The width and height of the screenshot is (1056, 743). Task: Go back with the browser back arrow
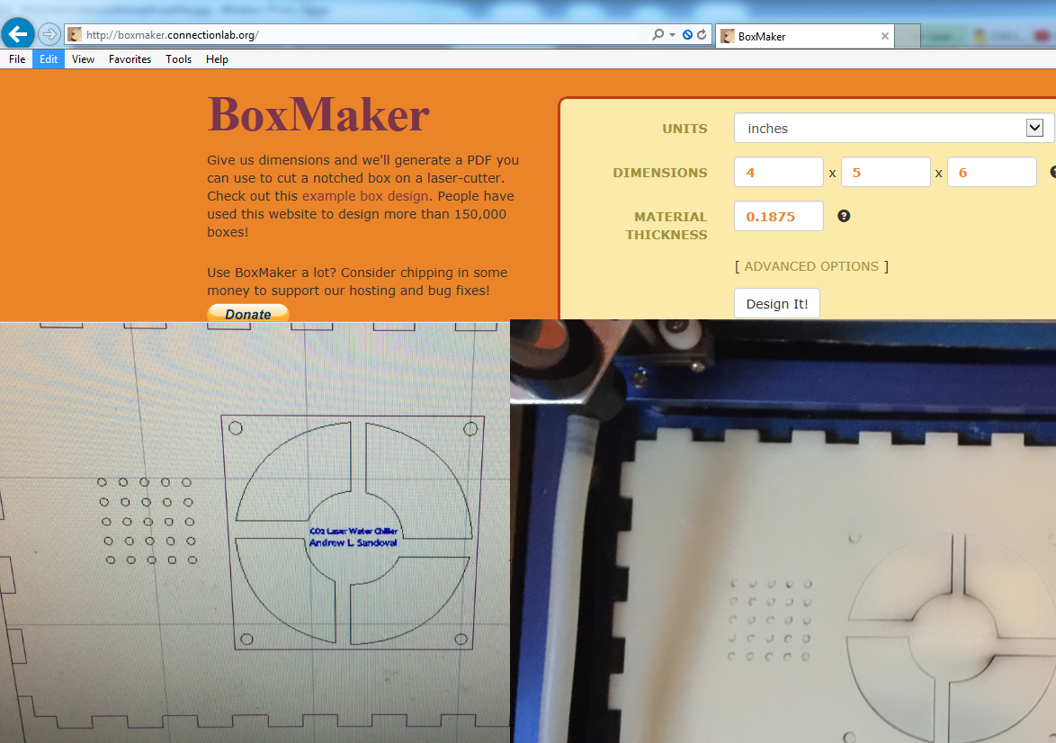18,33
